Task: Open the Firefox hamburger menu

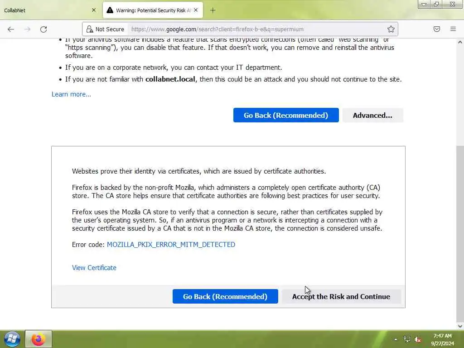Action: pos(453,29)
